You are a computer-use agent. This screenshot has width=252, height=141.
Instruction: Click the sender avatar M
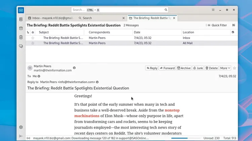[x=30, y=68]
